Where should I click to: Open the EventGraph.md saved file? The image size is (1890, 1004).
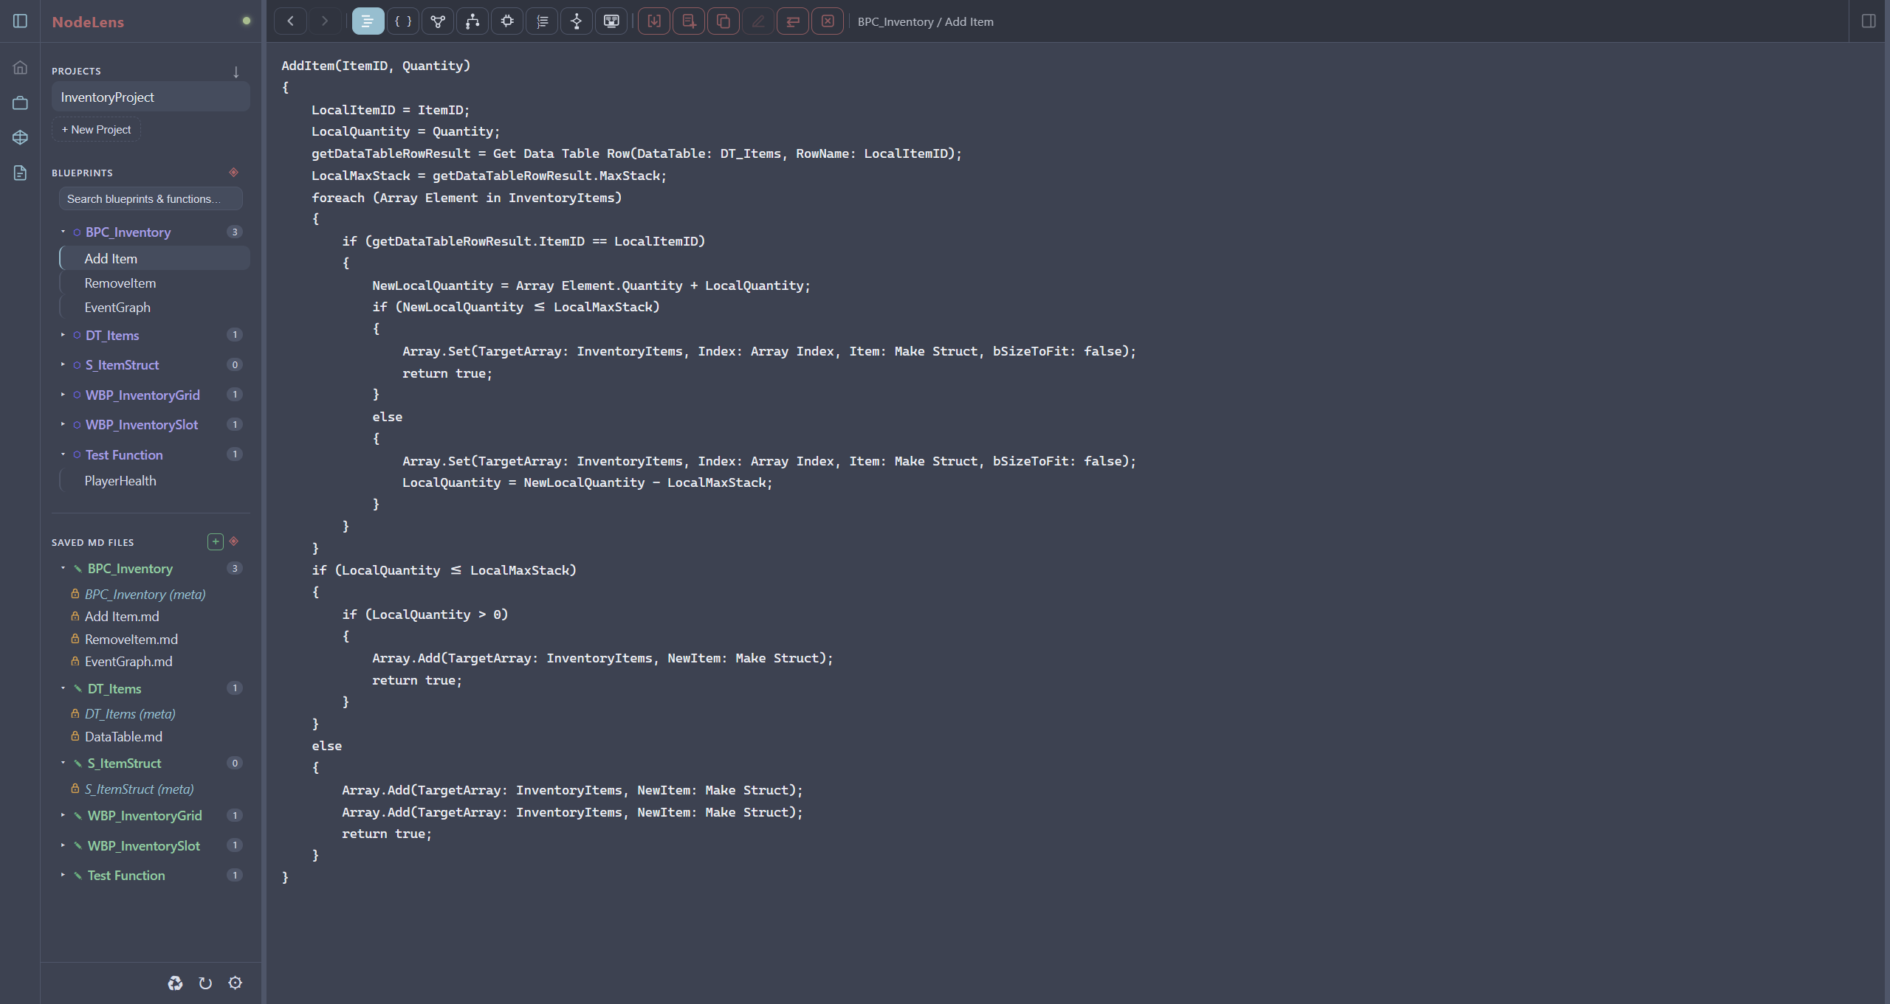(x=128, y=662)
